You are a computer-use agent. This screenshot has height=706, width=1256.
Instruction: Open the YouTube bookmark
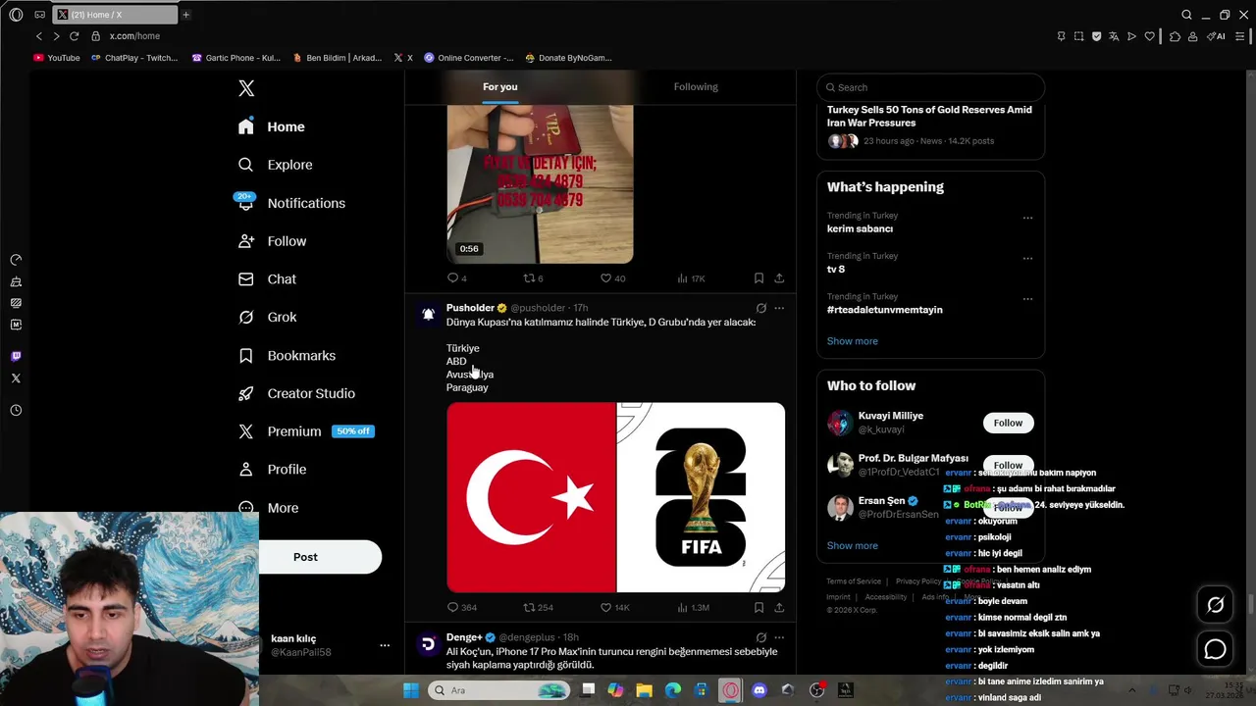click(x=57, y=58)
